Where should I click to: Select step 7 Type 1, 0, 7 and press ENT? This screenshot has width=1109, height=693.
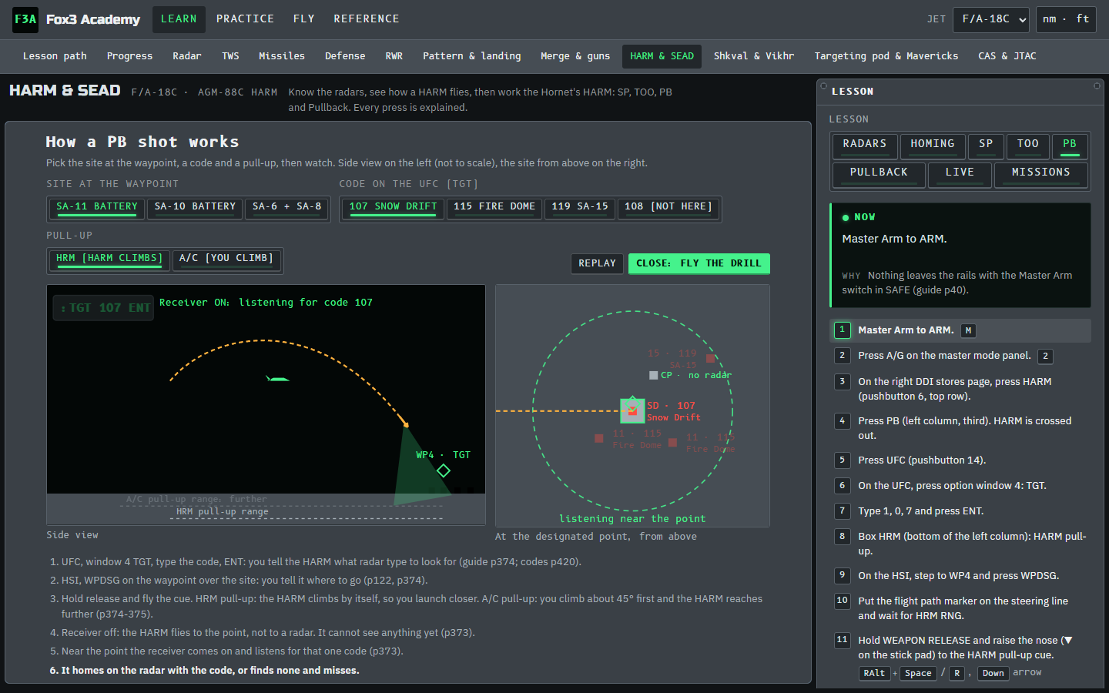point(960,511)
